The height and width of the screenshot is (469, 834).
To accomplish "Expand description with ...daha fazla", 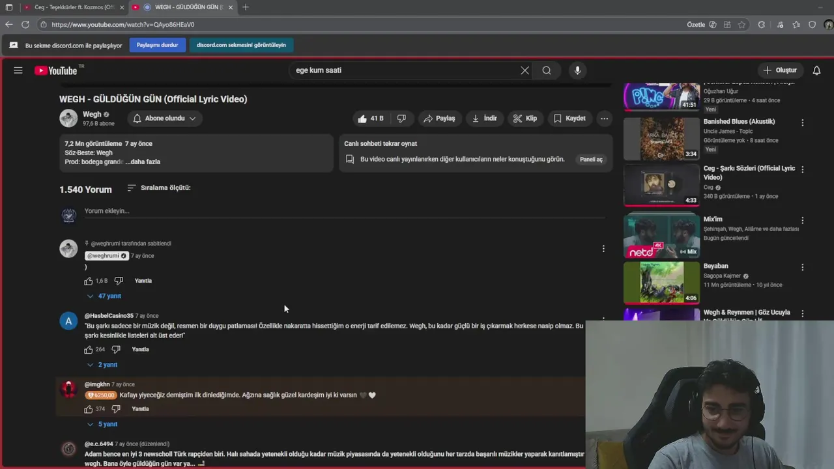I will click(x=143, y=162).
